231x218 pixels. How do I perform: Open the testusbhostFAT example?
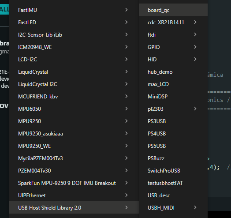coord(173,183)
